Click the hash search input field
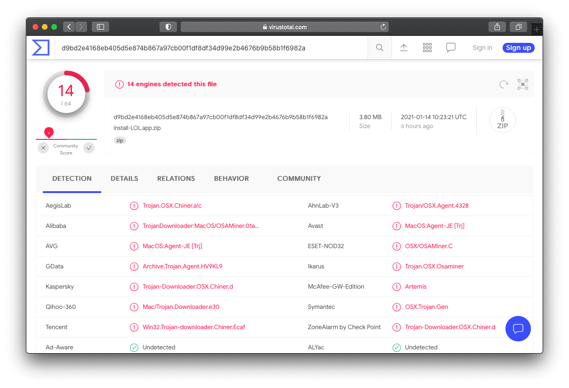The image size is (569, 388). [211, 48]
